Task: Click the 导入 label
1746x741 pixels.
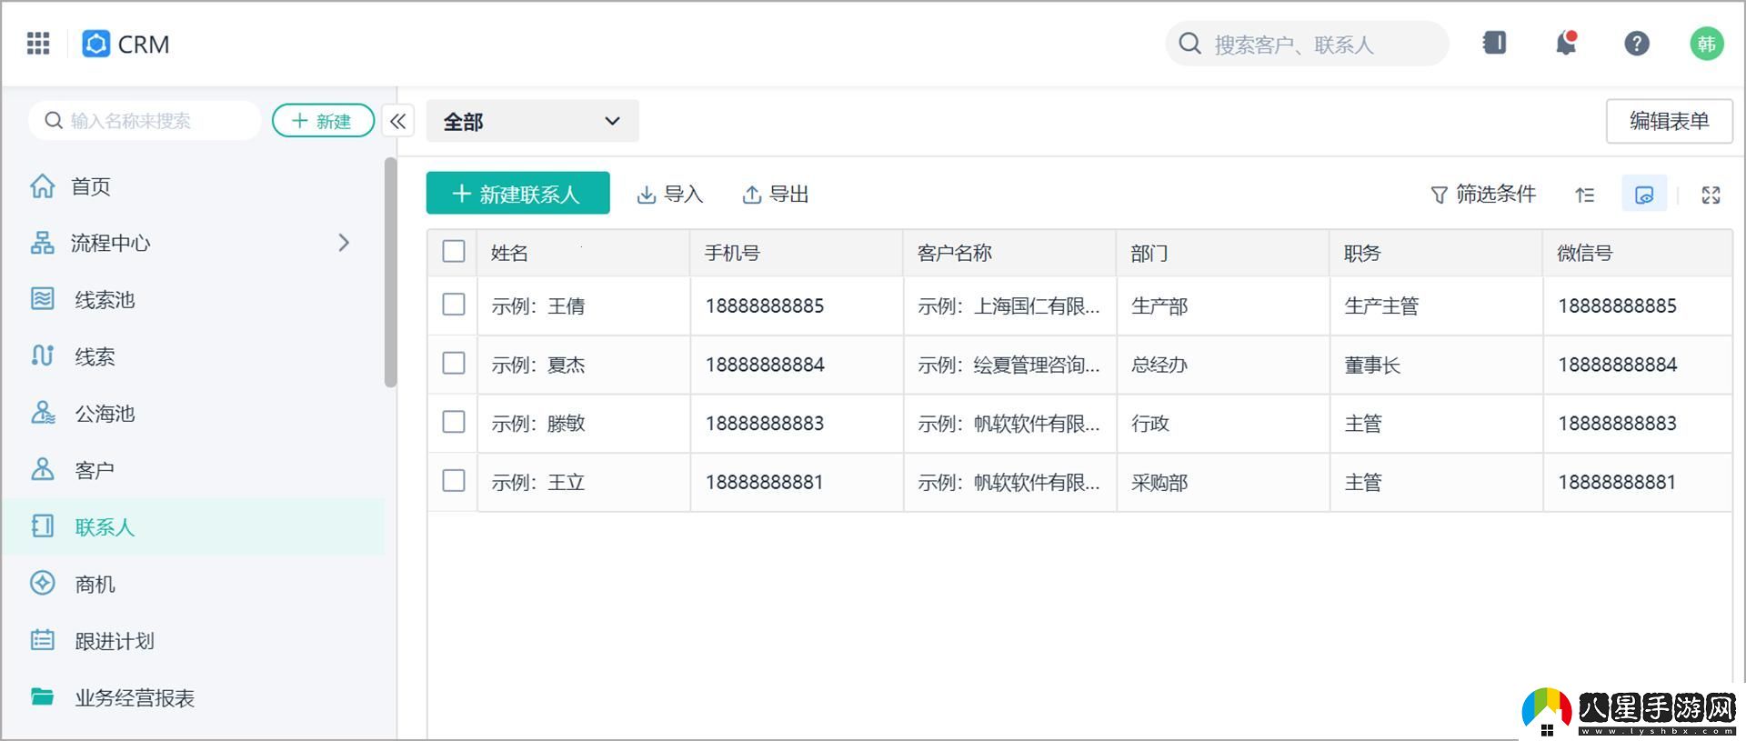Action: pos(684,195)
